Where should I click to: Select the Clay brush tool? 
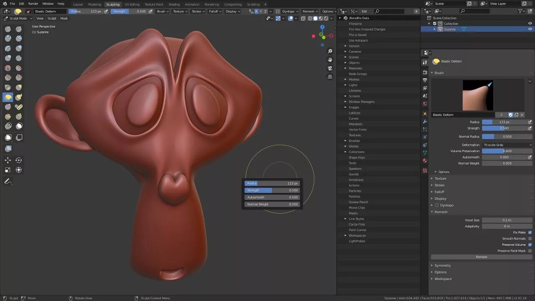8,38
